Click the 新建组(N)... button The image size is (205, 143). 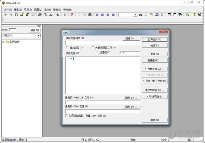click(155, 60)
